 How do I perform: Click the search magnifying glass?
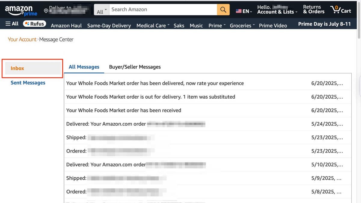click(223, 9)
